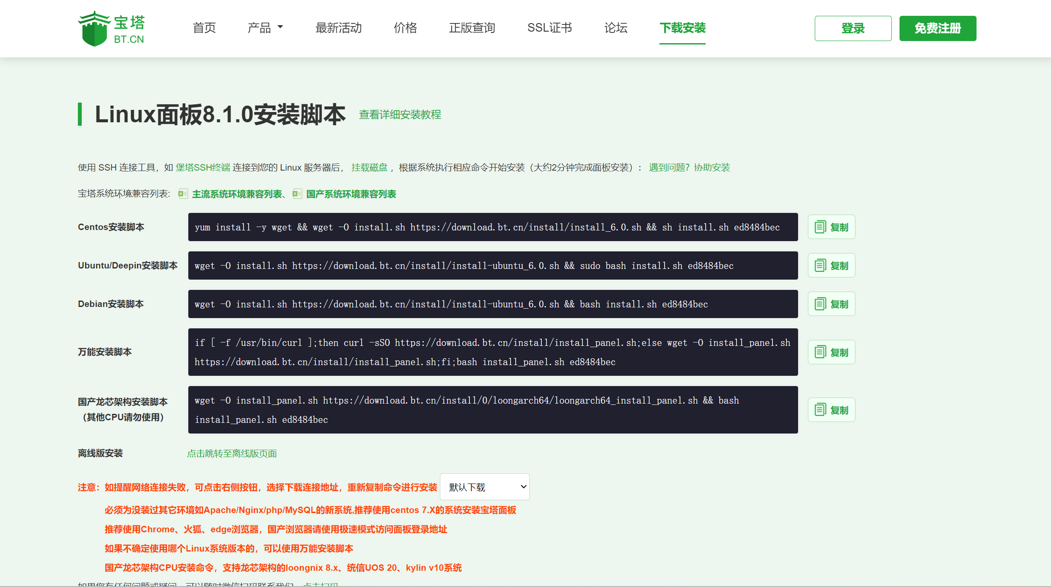This screenshot has height=587, width=1051.
Task: Click the loongarch64 install command box
Action: [493, 410]
